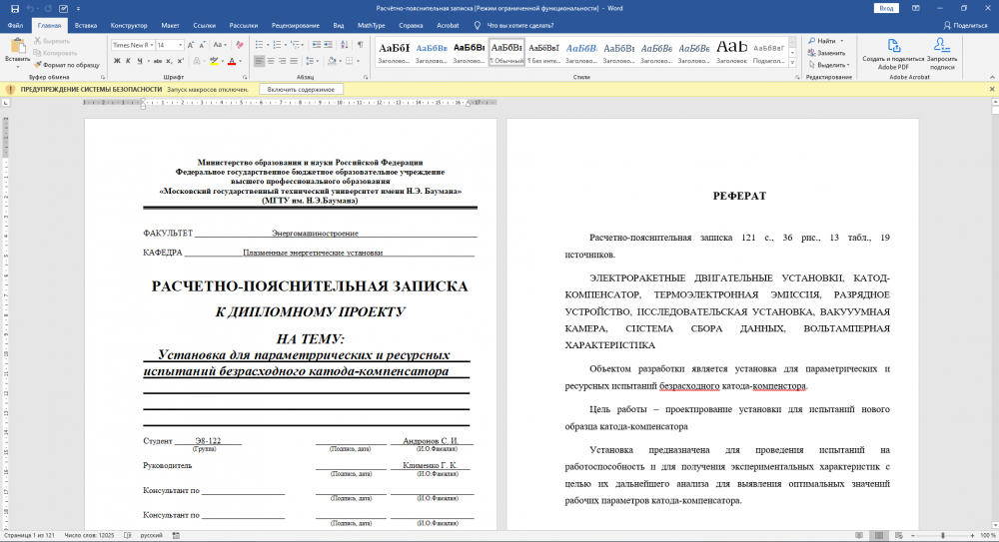Toggle italic (К) formatting
The height and width of the screenshot is (542, 999).
pos(129,61)
